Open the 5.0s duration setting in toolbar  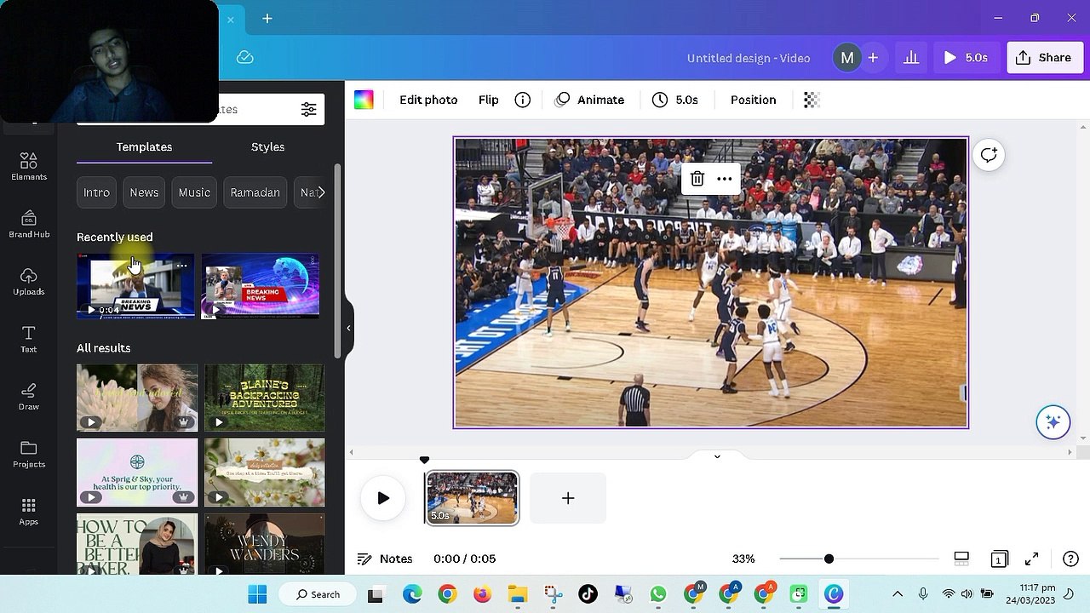[675, 100]
